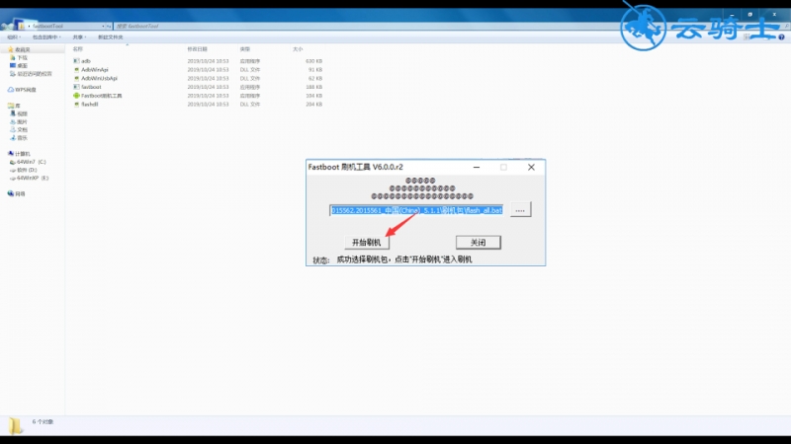Open the 网络 network icon in sidebar
Screen dimensions: 791x444
11,193
